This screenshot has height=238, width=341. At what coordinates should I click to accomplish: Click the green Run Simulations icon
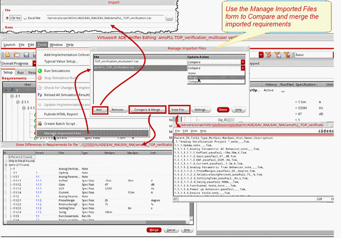click(x=40, y=71)
